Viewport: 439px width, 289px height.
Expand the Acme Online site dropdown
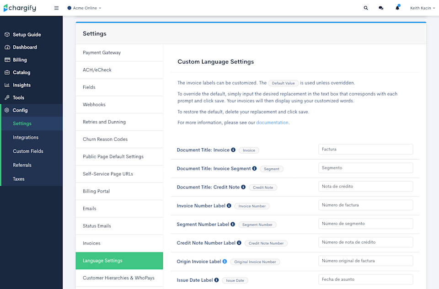[84, 8]
